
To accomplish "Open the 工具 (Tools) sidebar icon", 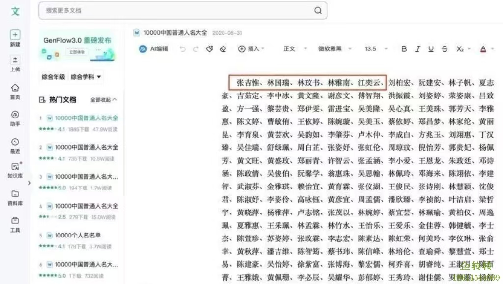I will pos(15,222).
